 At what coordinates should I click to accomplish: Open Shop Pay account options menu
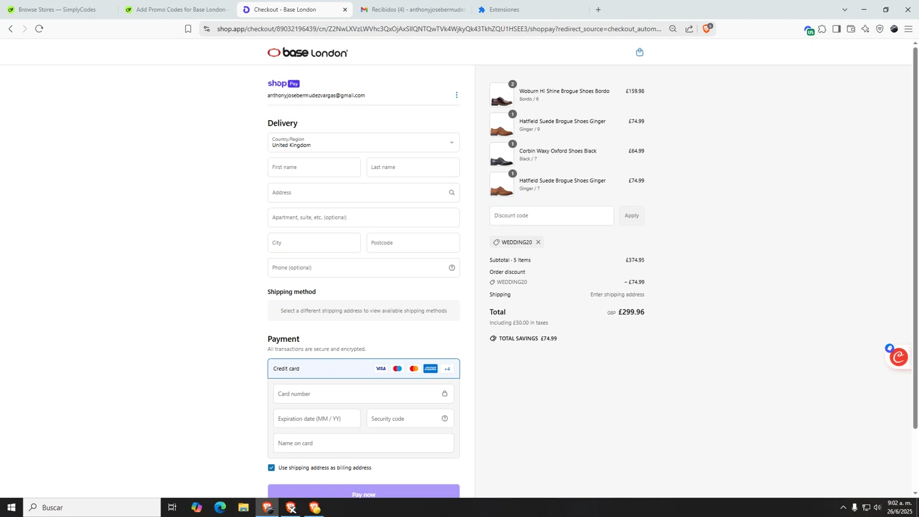(x=456, y=95)
